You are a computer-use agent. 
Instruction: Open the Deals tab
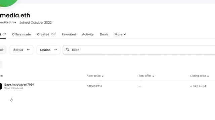pyautogui.click(x=104, y=34)
